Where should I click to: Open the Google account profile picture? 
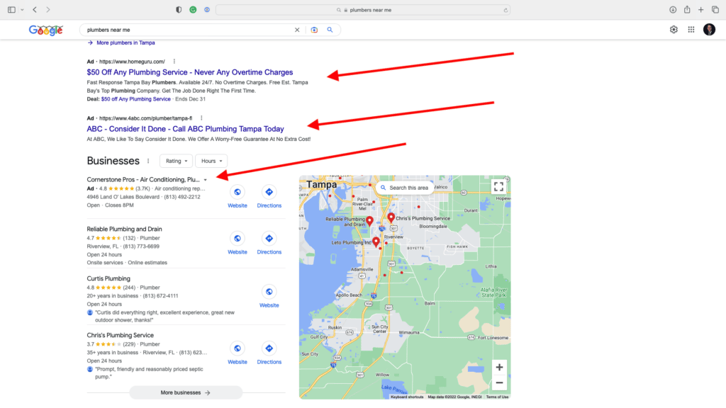pyautogui.click(x=709, y=30)
